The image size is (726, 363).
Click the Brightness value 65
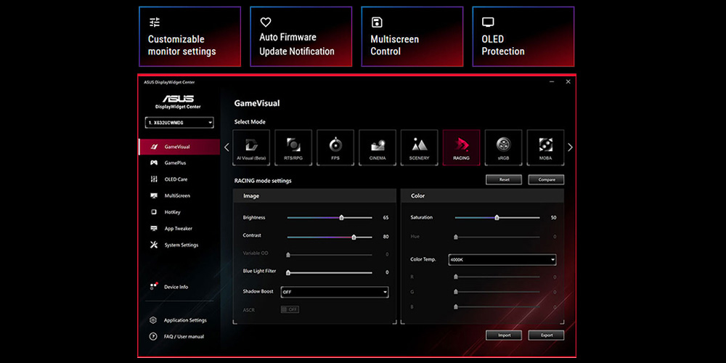pyautogui.click(x=386, y=218)
